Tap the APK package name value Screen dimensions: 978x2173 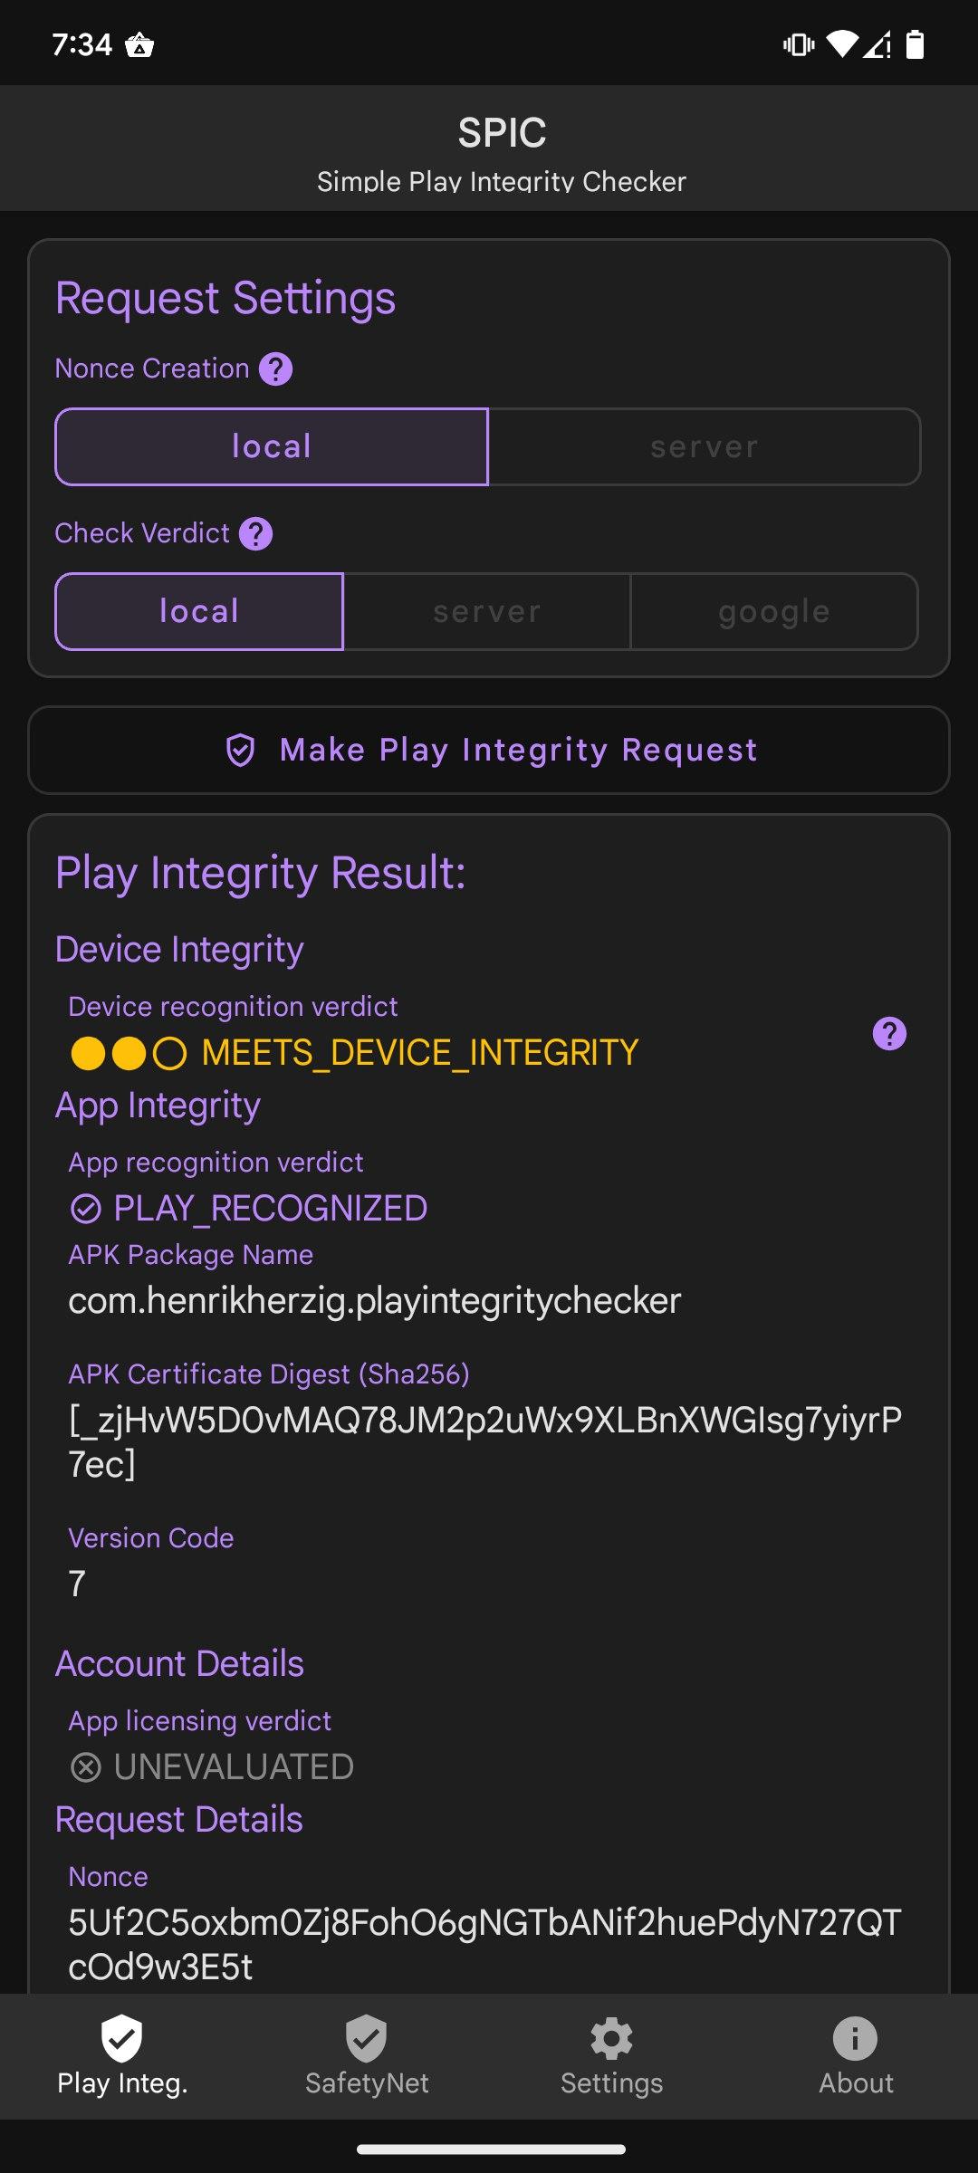[375, 1301]
